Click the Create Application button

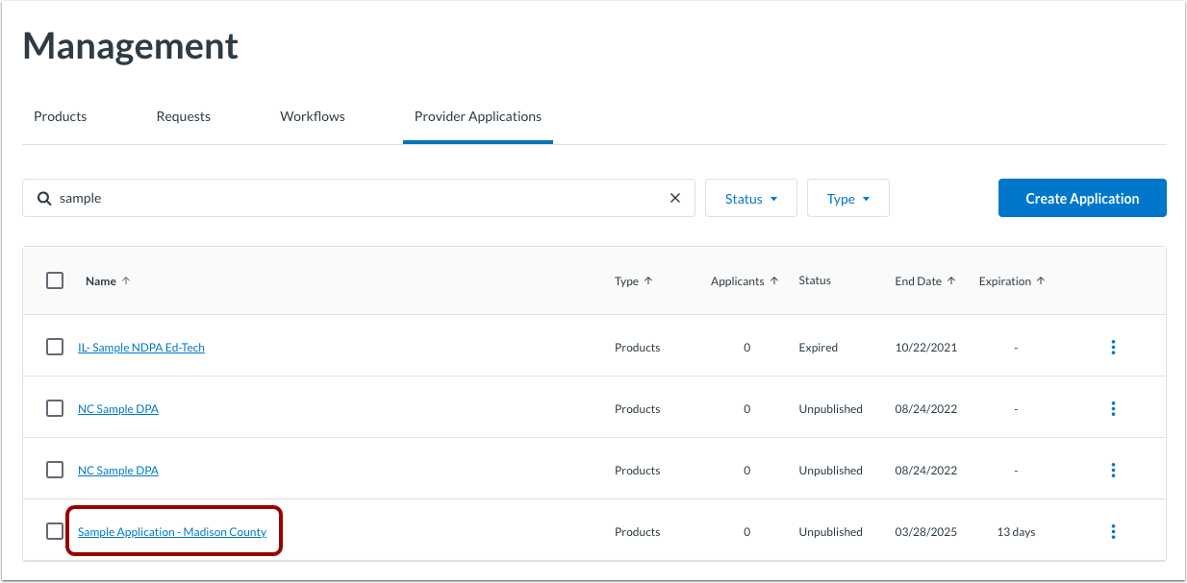(1081, 198)
